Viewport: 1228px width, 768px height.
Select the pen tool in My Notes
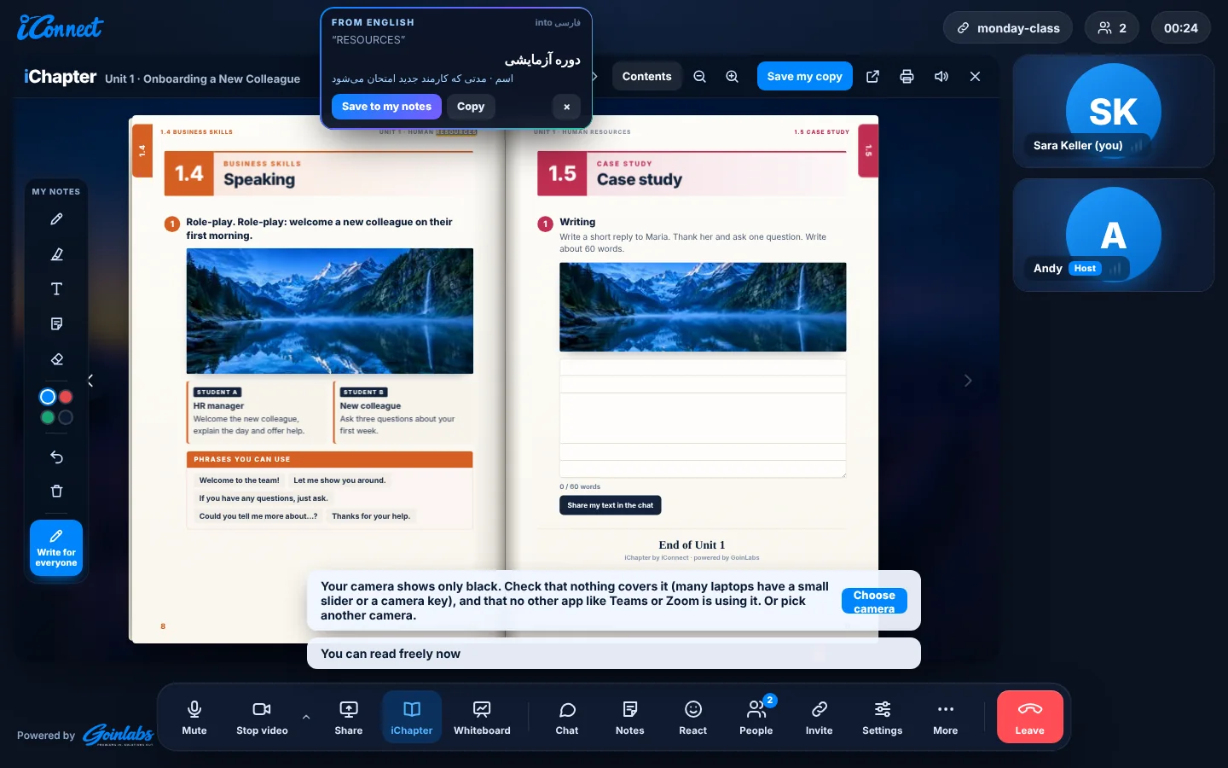click(x=56, y=219)
